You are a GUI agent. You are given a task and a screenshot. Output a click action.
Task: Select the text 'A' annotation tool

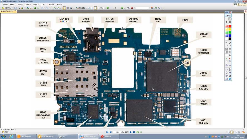(x=230, y=55)
